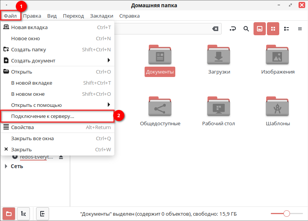Switch to icon grid view
This screenshot has width=308, height=221.
coord(273,29)
